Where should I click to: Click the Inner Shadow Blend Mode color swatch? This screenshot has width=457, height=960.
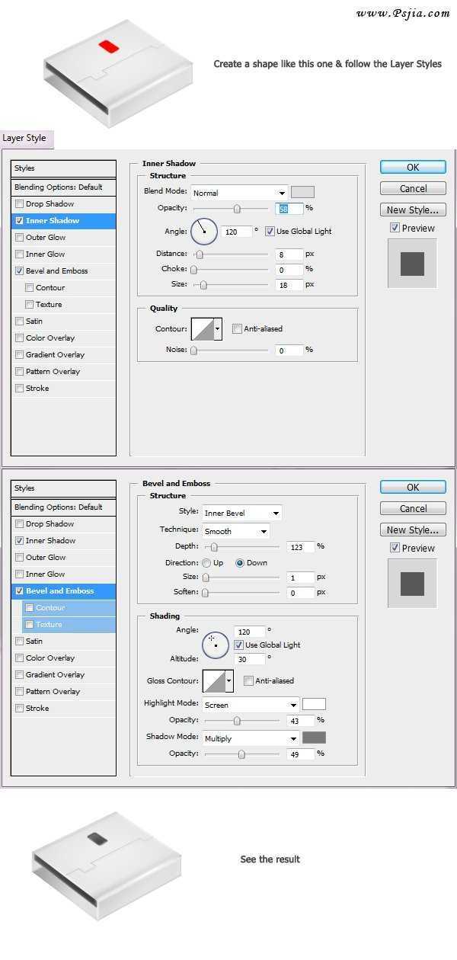click(x=302, y=192)
